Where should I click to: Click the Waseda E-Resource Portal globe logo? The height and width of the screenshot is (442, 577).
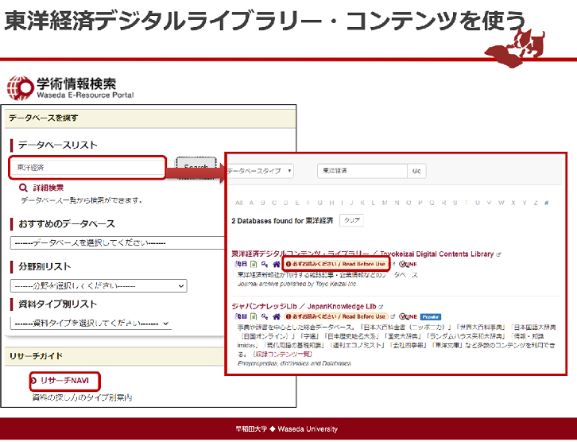pyautogui.click(x=20, y=87)
